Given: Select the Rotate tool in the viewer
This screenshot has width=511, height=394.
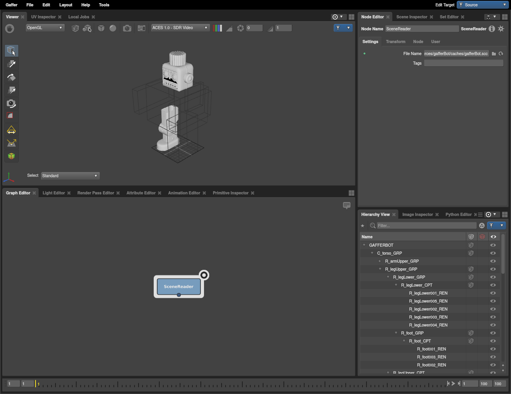Looking at the screenshot, I should click(x=11, y=77).
